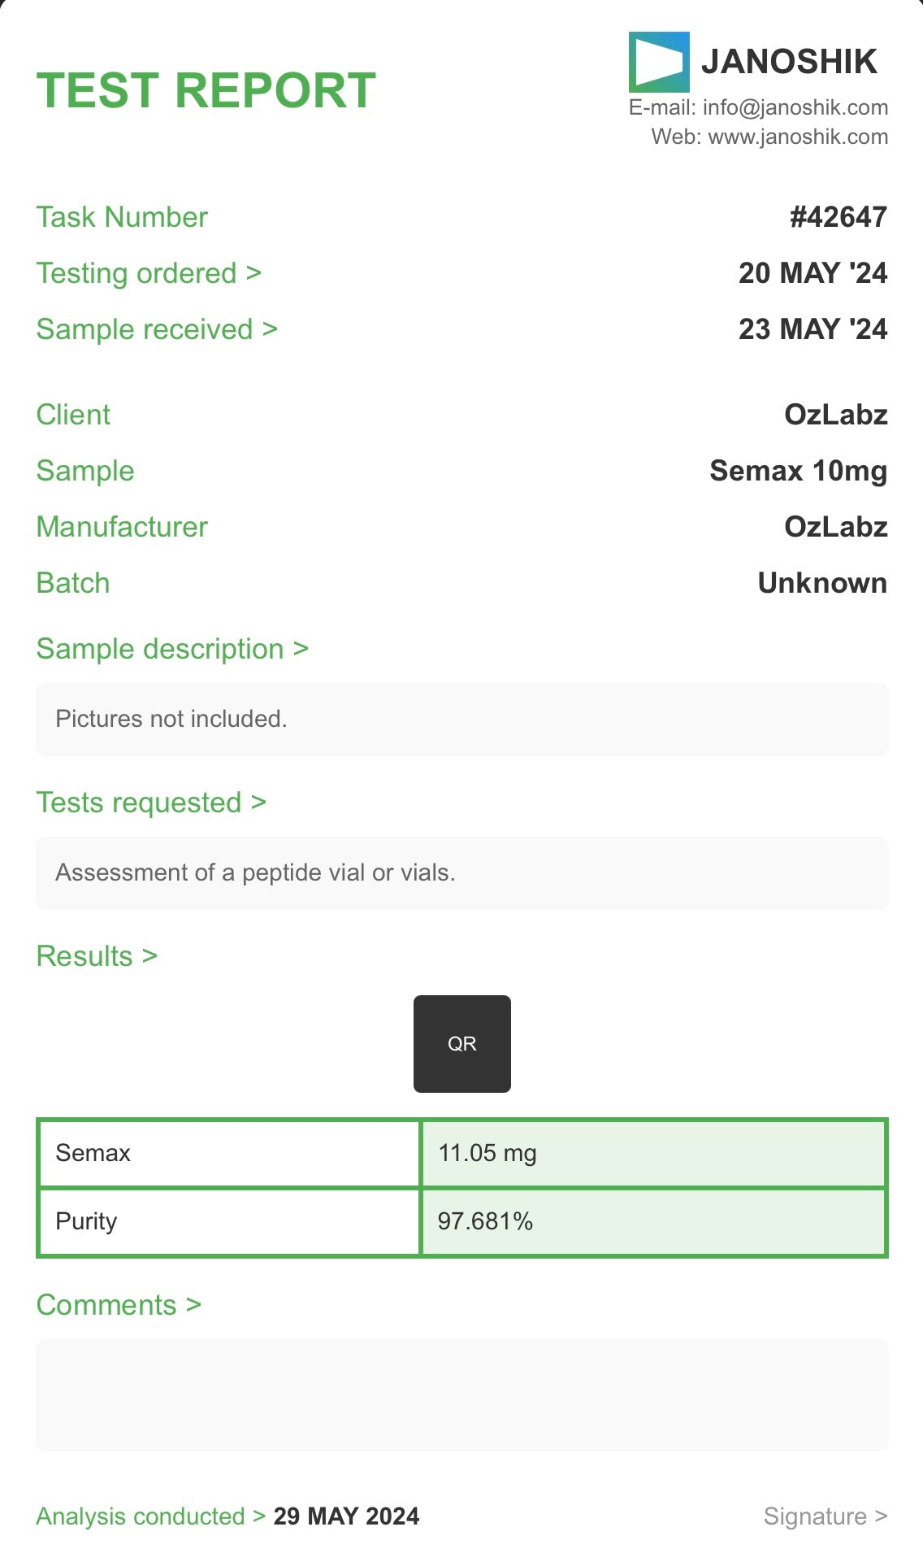Click the Pictures not included box
Viewport: 923px width, 1553px height.
coord(461,720)
